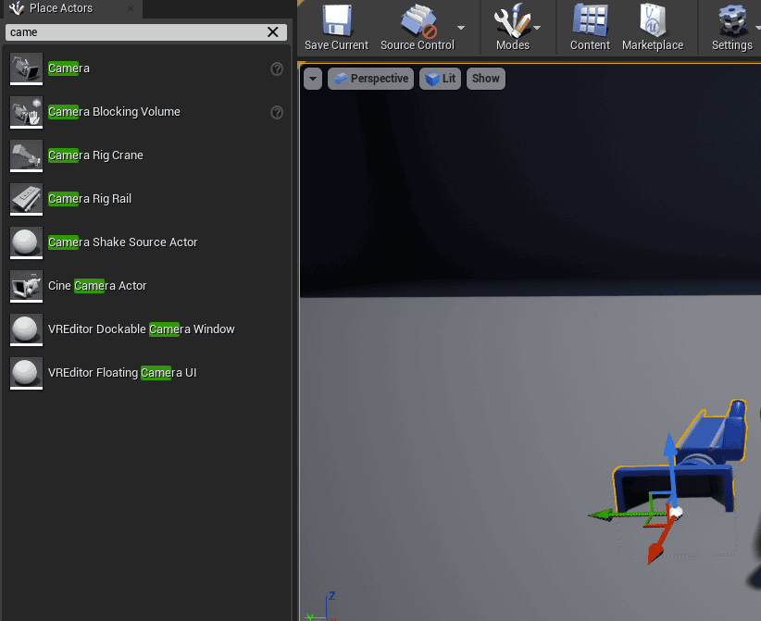The height and width of the screenshot is (621, 761).
Task: Open Source Control settings icon
Action: coord(416,20)
